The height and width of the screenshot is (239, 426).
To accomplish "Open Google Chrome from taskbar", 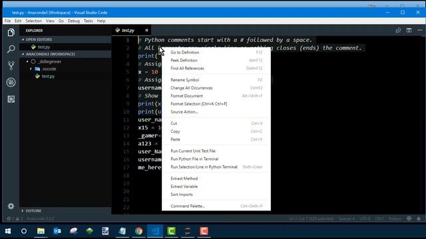I will [x=138, y=231].
